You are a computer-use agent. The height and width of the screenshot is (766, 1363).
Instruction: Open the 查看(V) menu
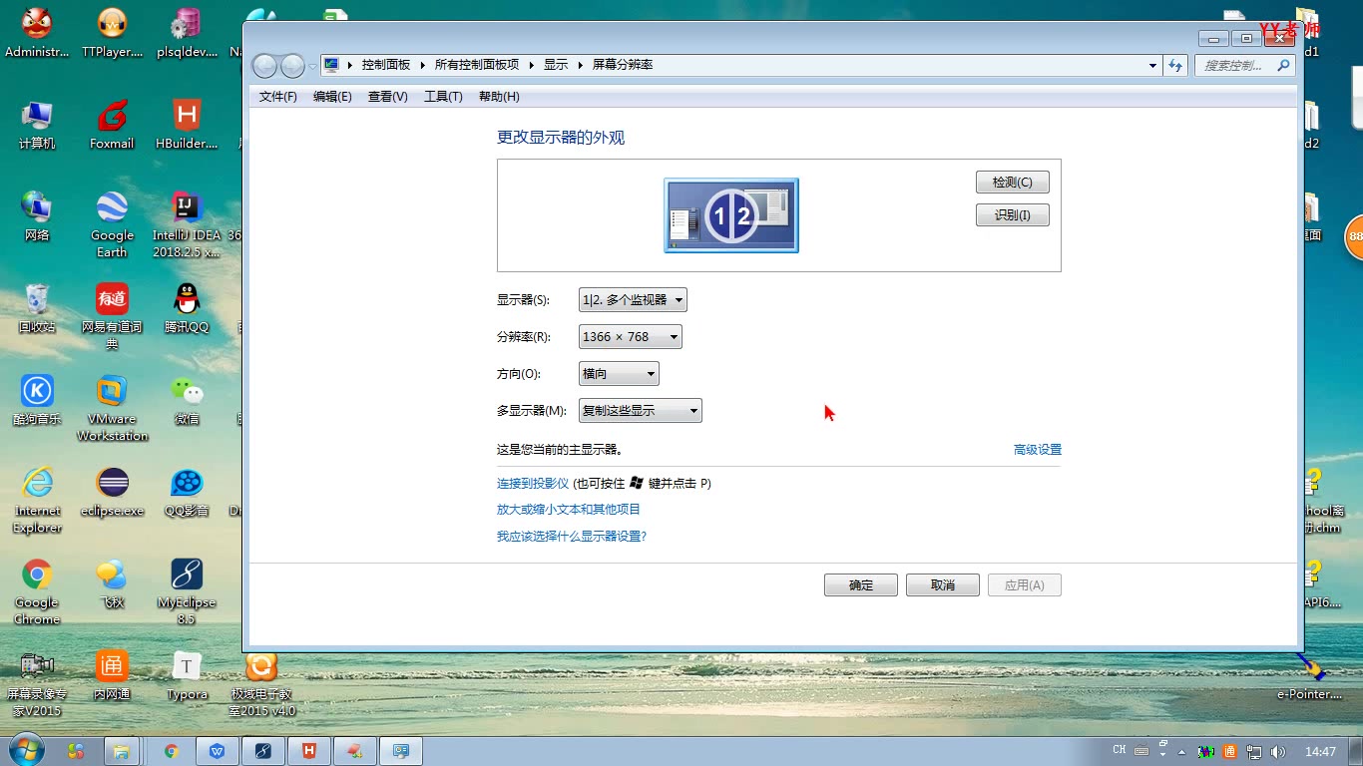point(386,96)
